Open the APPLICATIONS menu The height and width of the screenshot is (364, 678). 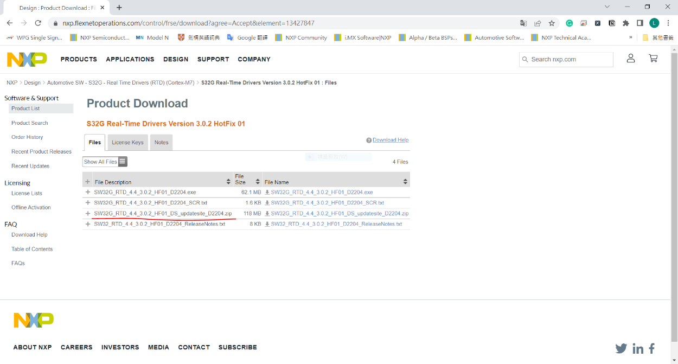130,59
